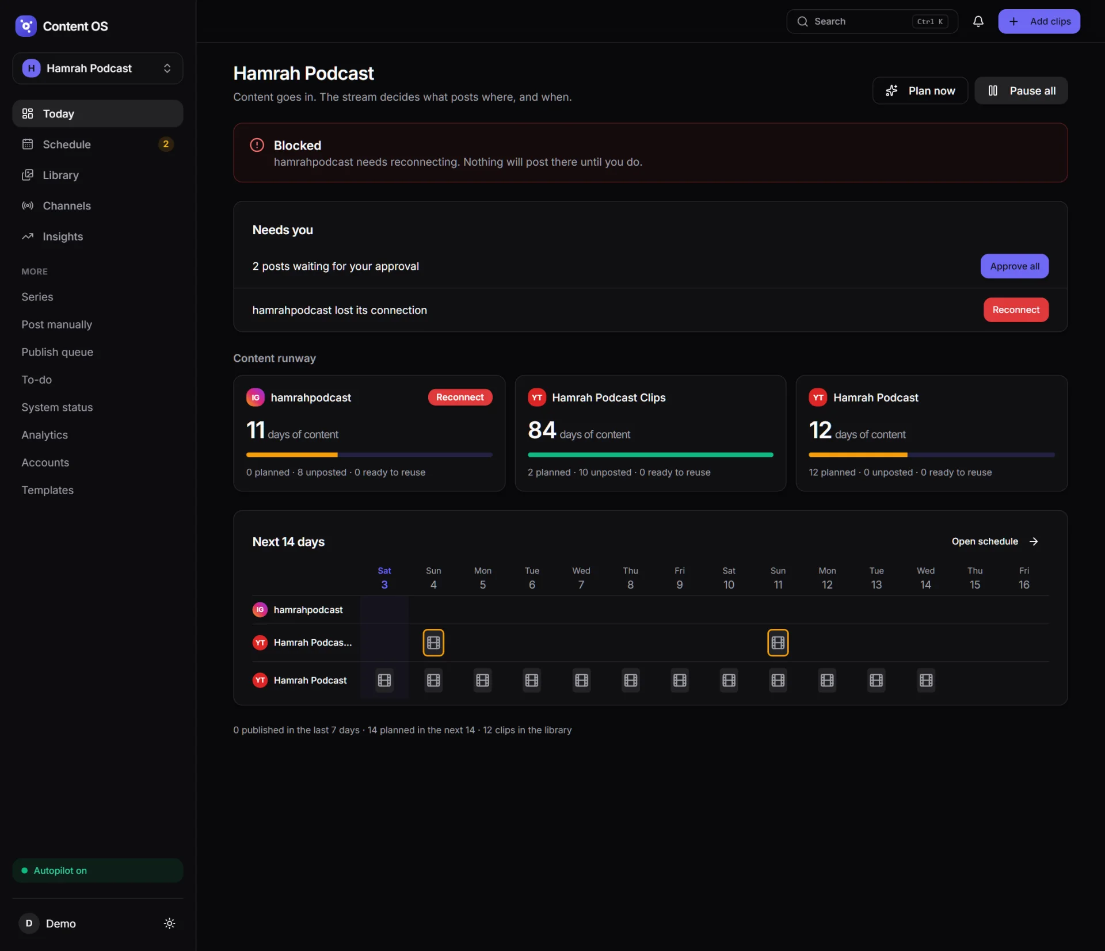Click '2 planned · 10 unposted' stats line
This screenshot has height=951, width=1105.
(x=619, y=472)
